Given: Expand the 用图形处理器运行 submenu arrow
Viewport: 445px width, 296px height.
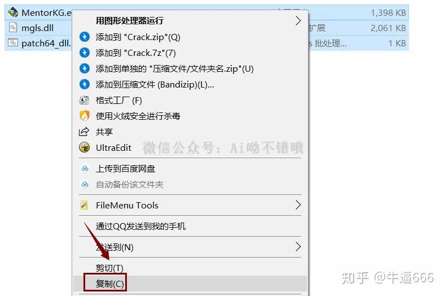Looking at the screenshot, I should click(298, 20).
